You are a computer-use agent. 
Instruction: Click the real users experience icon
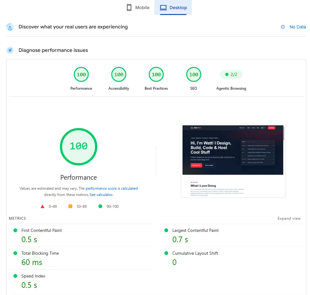(10, 27)
